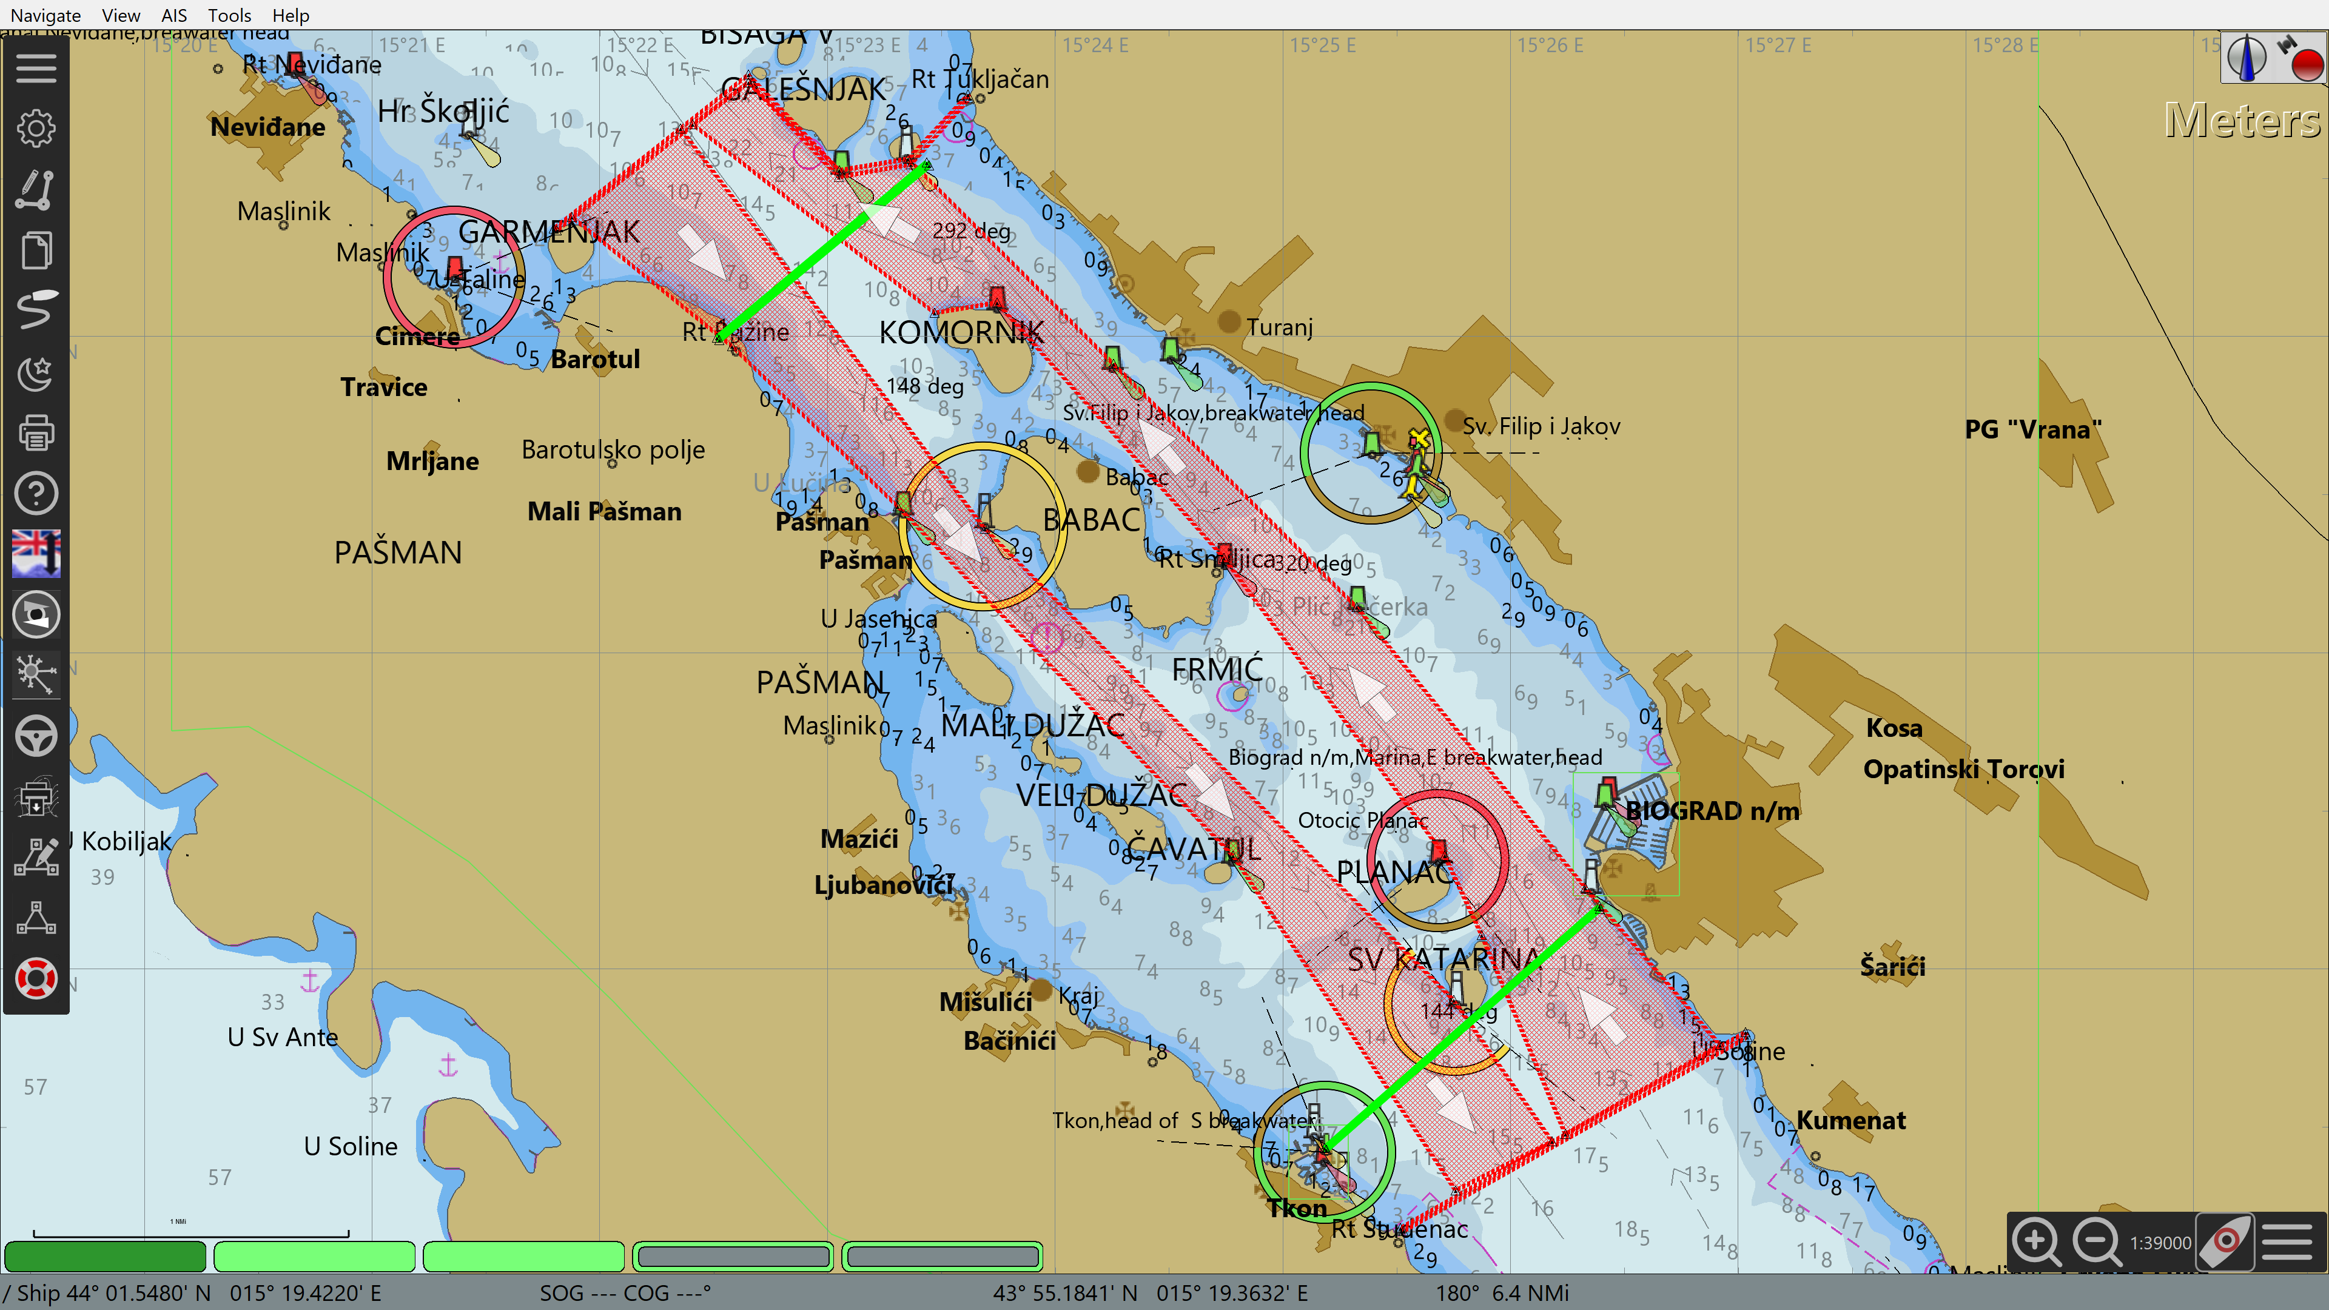2329x1310 pixels.
Task: Click the 1:39000 chart scale text
Action: click(x=2161, y=1243)
